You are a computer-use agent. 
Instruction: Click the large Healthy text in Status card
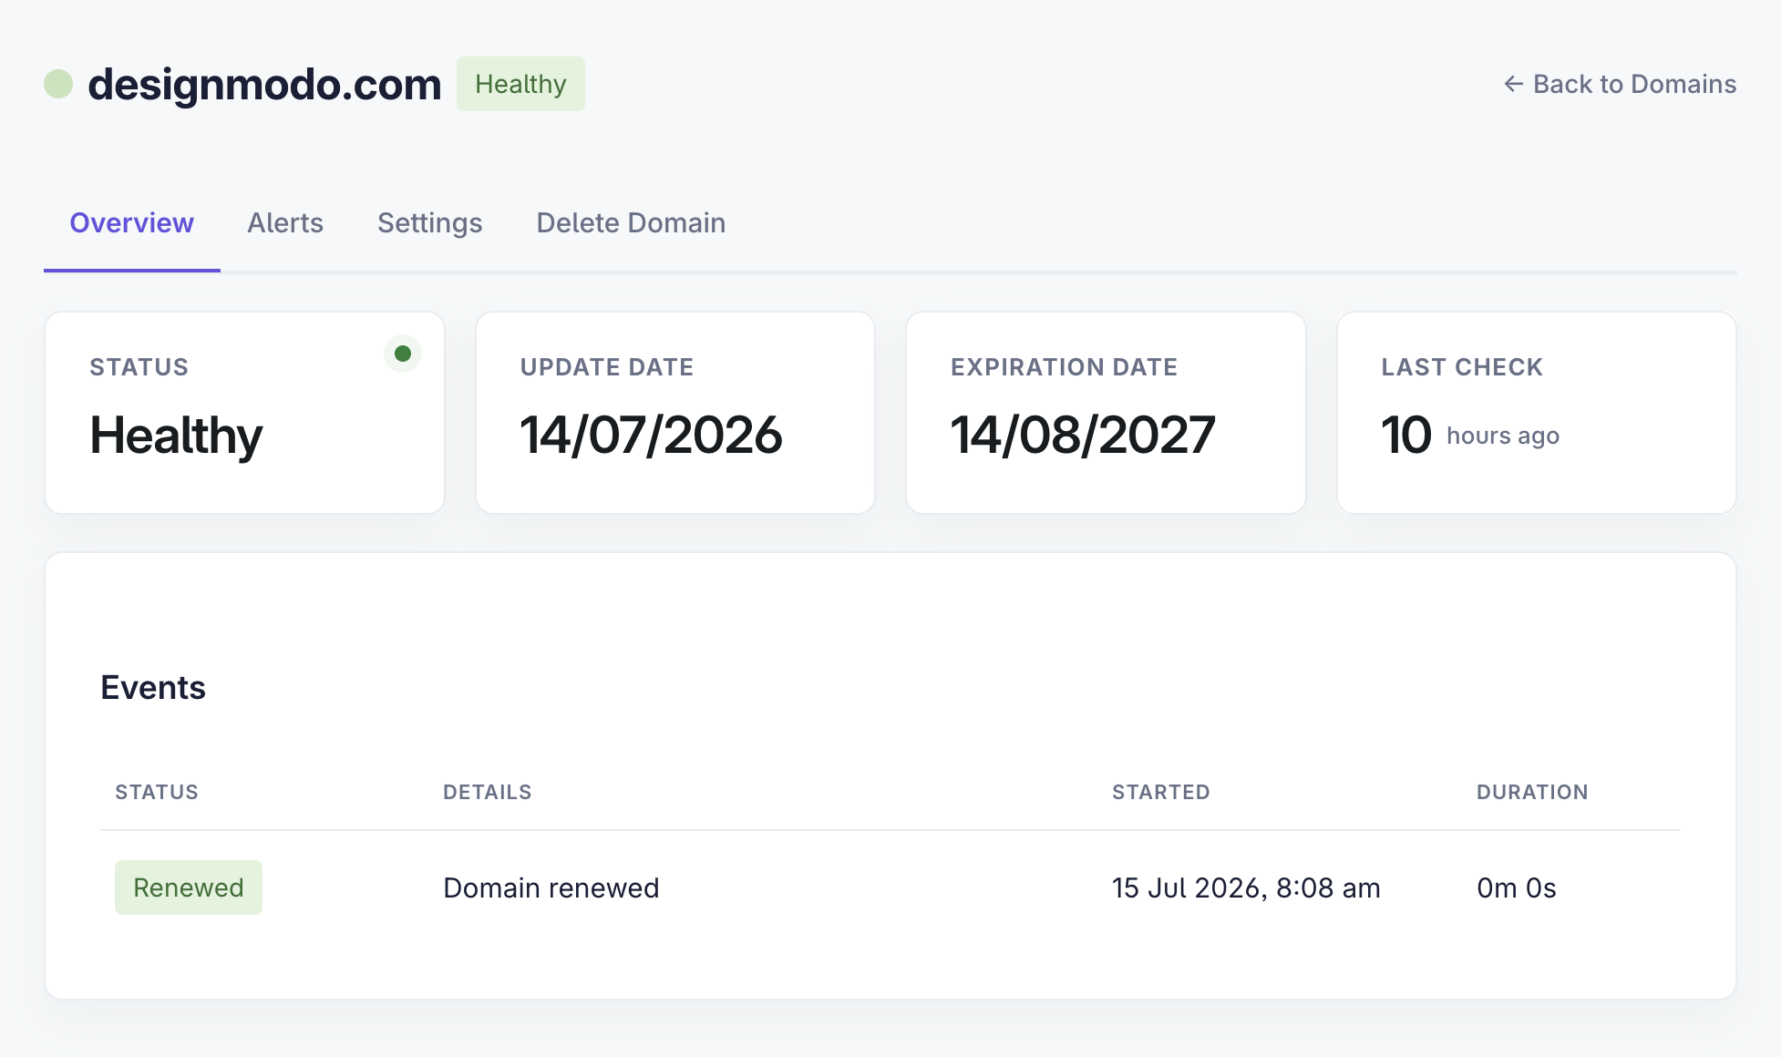(x=177, y=436)
